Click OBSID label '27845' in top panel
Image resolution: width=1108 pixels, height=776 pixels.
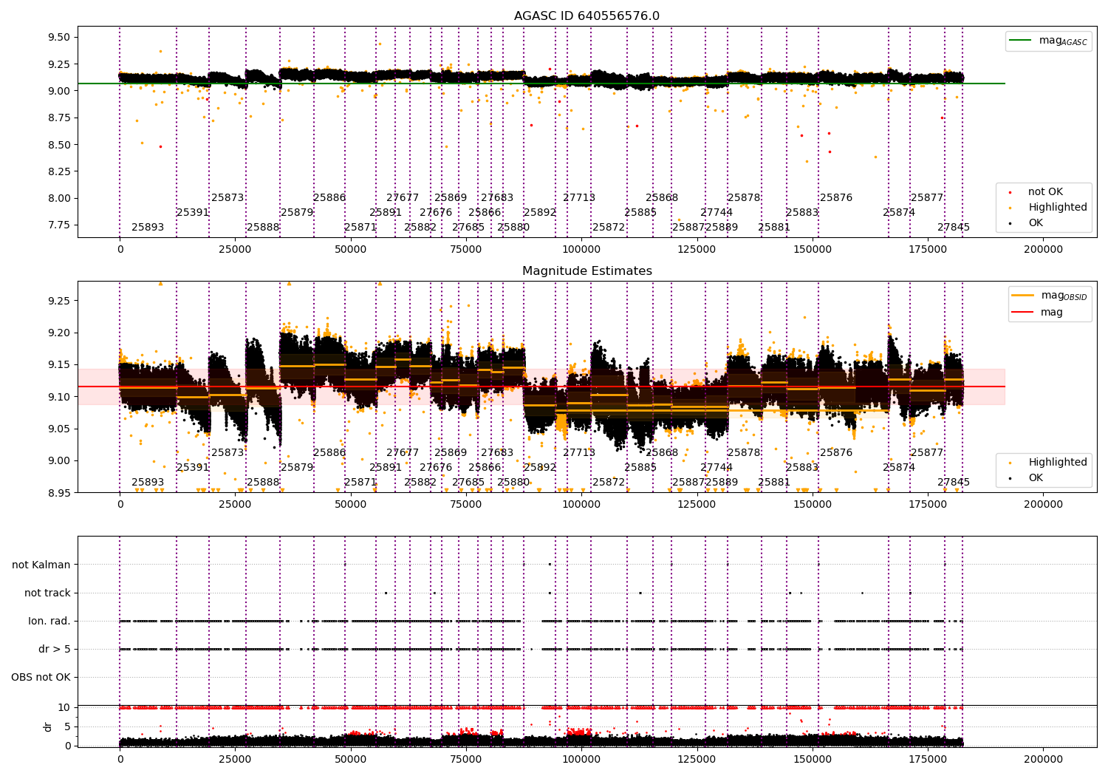(x=954, y=228)
